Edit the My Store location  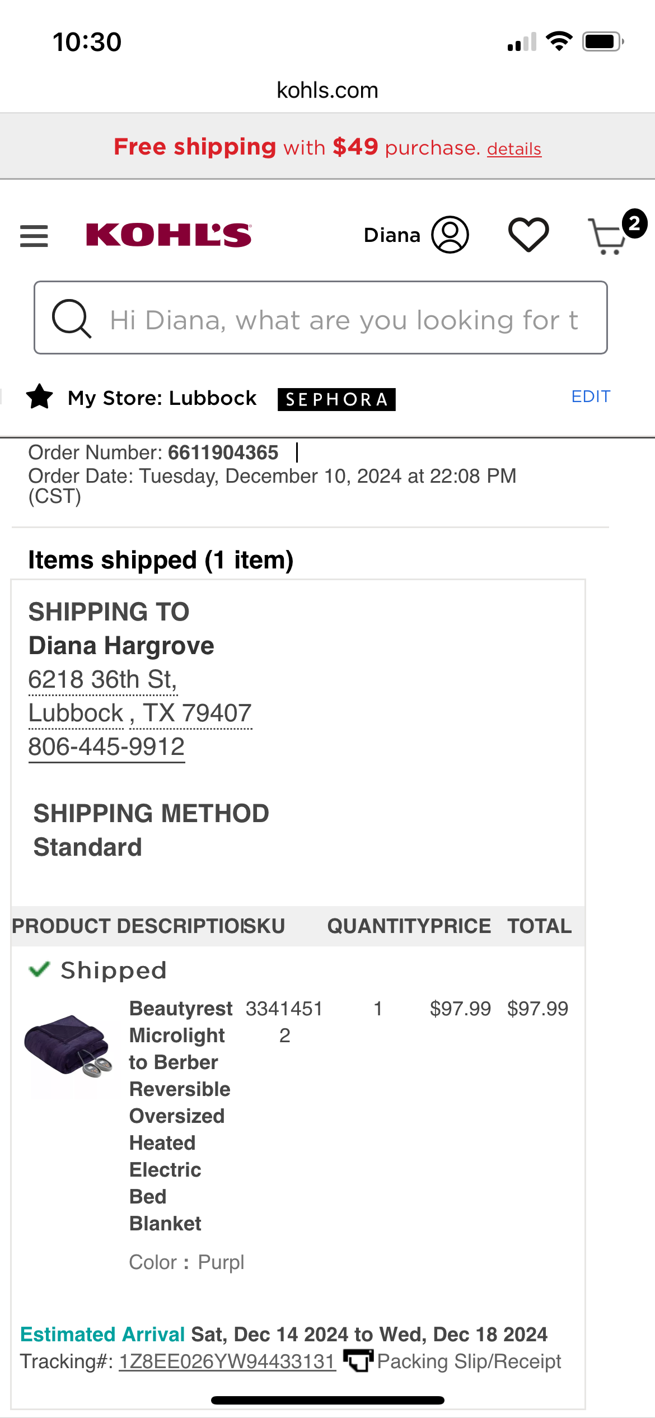click(x=591, y=397)
